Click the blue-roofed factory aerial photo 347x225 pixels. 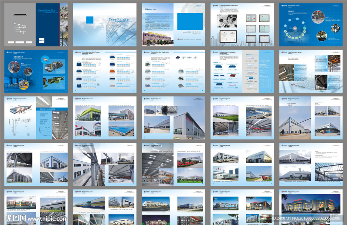click(121, 129)
